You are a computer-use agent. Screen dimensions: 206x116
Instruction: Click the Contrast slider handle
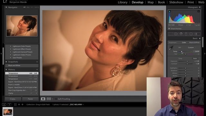click(187, 64)
